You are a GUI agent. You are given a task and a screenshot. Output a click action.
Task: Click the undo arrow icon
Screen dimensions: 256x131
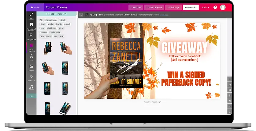[x=81, y=15]
